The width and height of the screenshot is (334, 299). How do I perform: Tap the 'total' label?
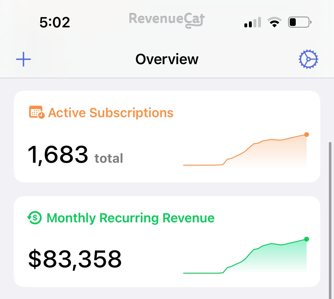coord(109,158)
